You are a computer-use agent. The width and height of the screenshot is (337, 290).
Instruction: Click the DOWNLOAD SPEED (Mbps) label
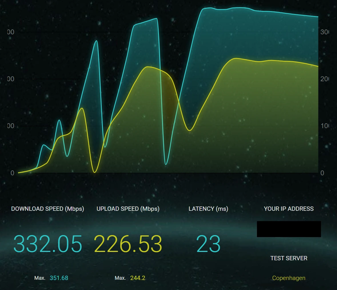click(x=47, y=209)
